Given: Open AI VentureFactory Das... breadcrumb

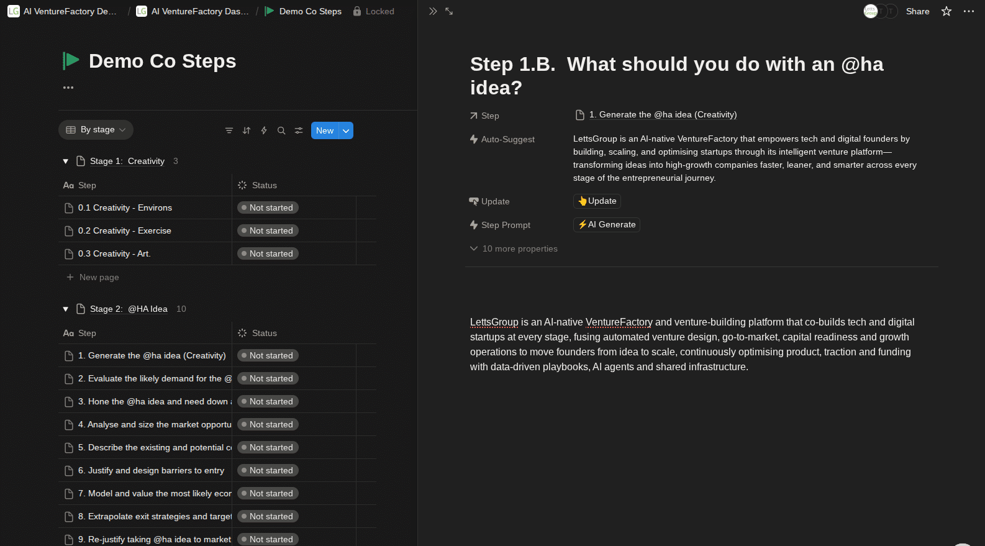Looking at the screenshot, I should tap(193, 11).
